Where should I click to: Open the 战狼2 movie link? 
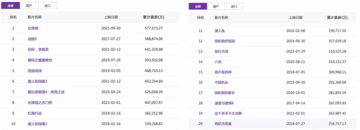pos(31,39)
